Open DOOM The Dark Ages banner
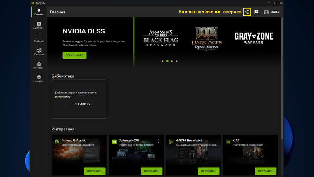314x177 pixels. pos(207,39)
